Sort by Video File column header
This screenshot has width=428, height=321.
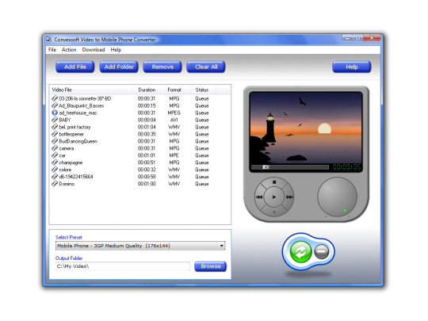(91, 90)
